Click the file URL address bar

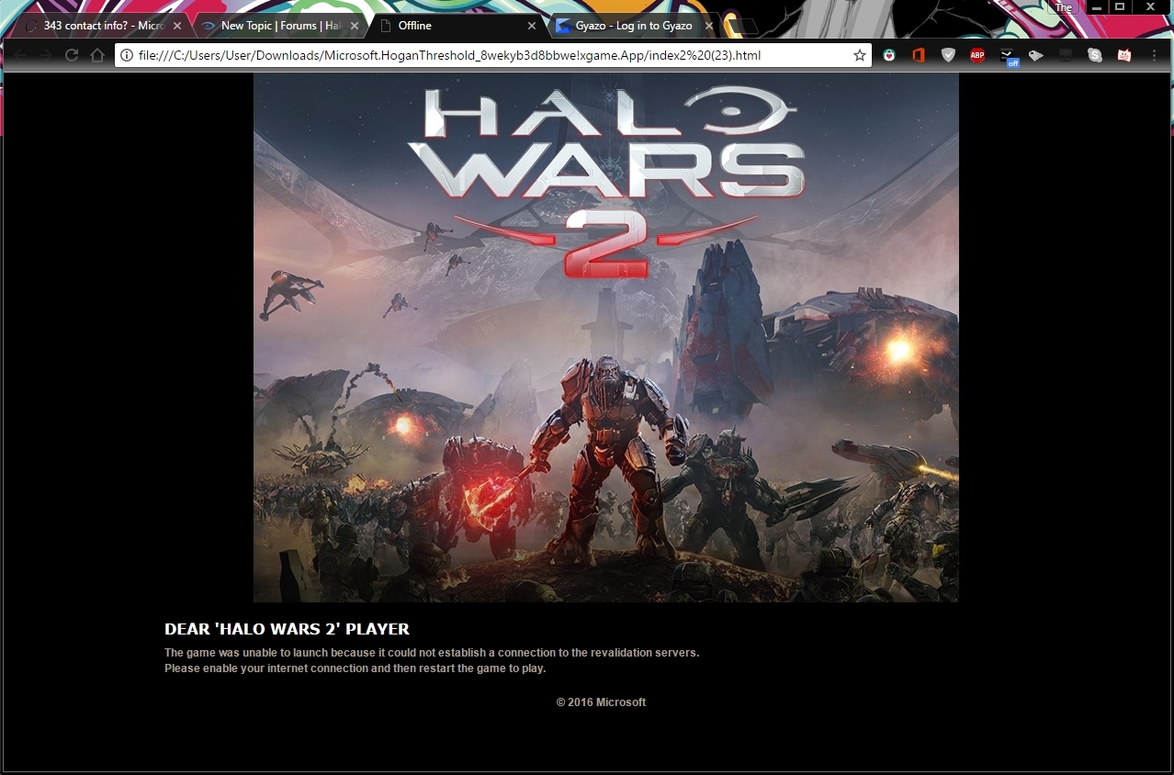492,55
